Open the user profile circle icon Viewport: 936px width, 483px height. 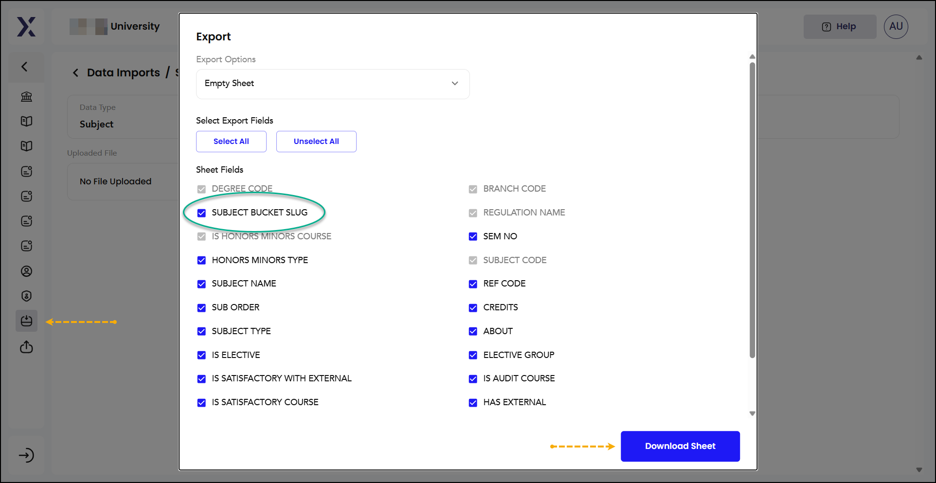[26, 271]
